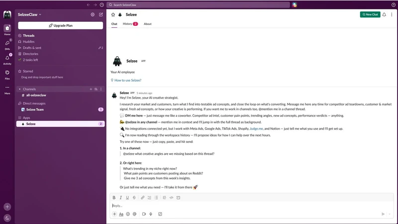Image resolution: width=398 pixels, height=224 pixels.
Task: Open the More ellipsis in the sidebar
Action: tap(7, 88)
